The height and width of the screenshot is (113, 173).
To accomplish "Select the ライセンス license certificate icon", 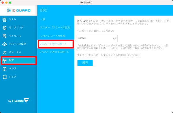I will [4, 36].
